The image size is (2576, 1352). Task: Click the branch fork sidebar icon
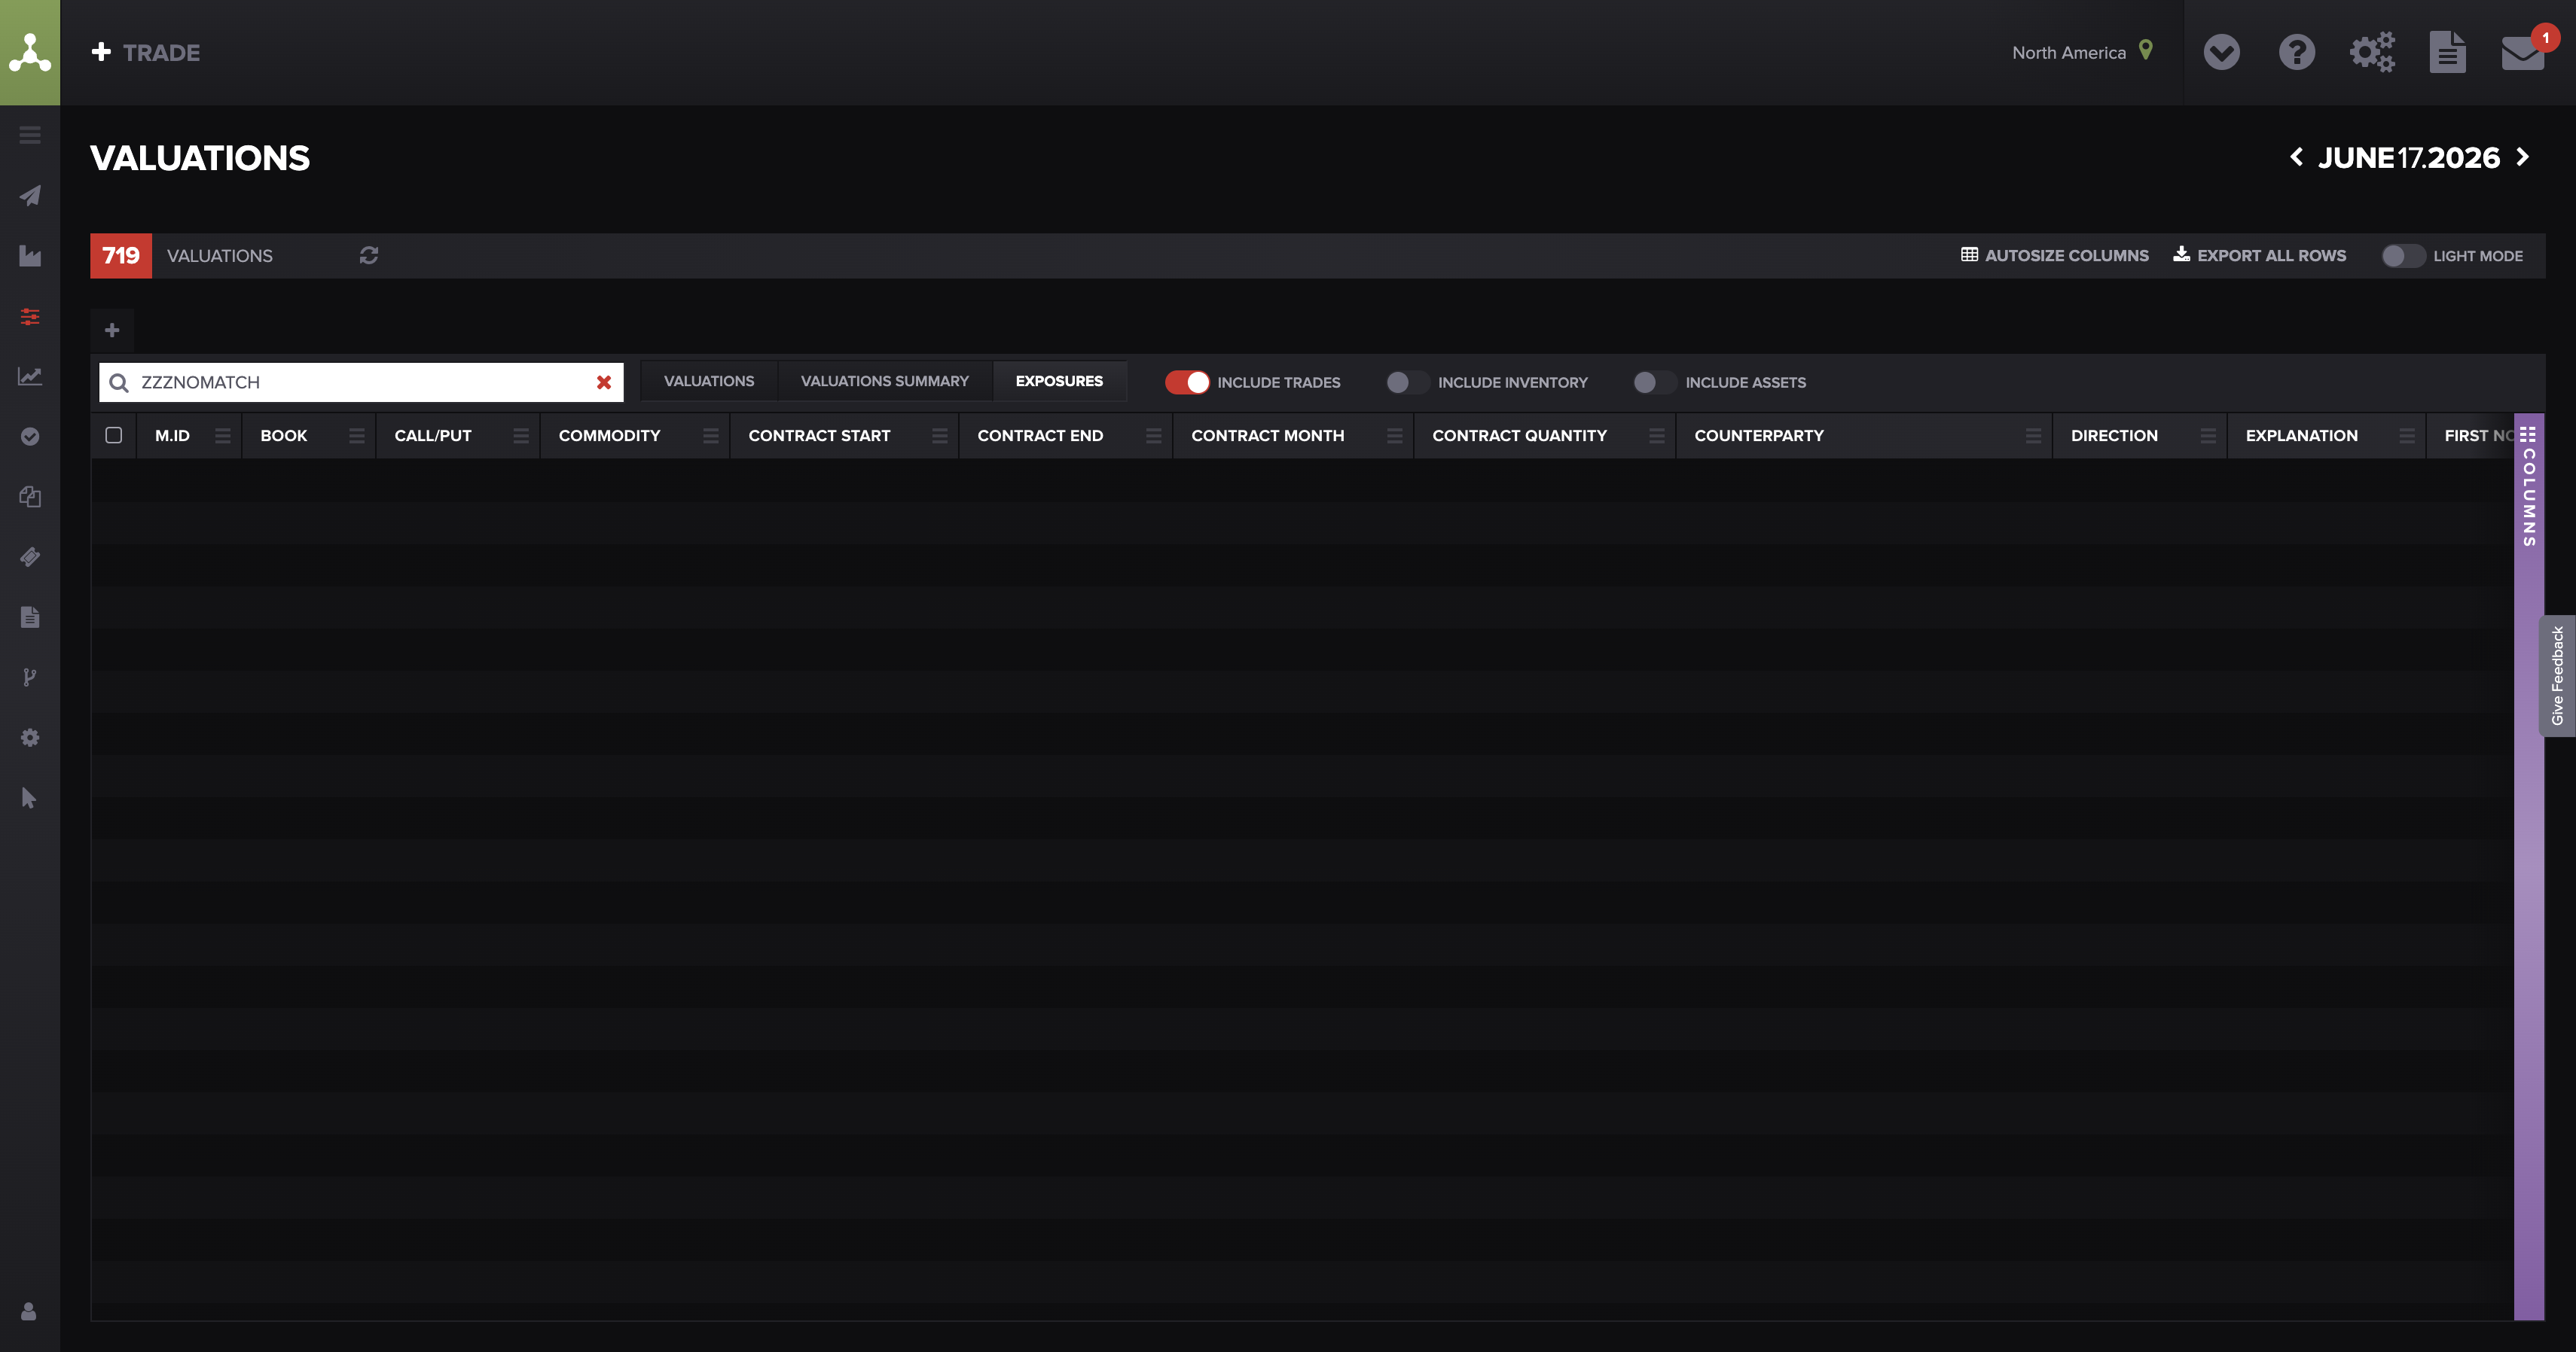(x=30, y=678)
